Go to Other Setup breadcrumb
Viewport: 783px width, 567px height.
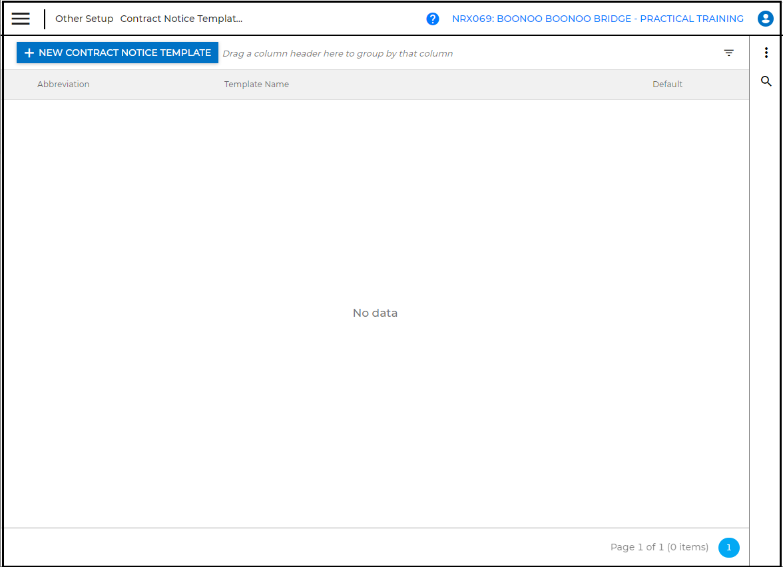pyautogui.click(x=84, y=19)
